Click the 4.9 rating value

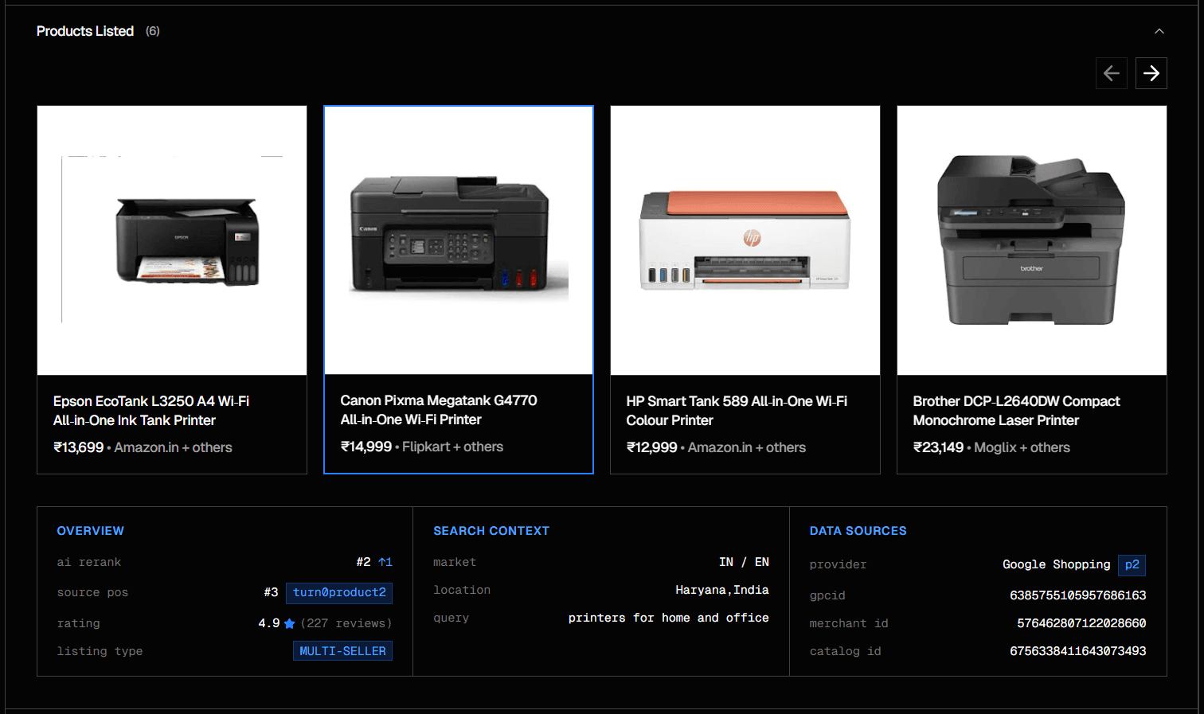pyautogui.click(x=269, y=623)
